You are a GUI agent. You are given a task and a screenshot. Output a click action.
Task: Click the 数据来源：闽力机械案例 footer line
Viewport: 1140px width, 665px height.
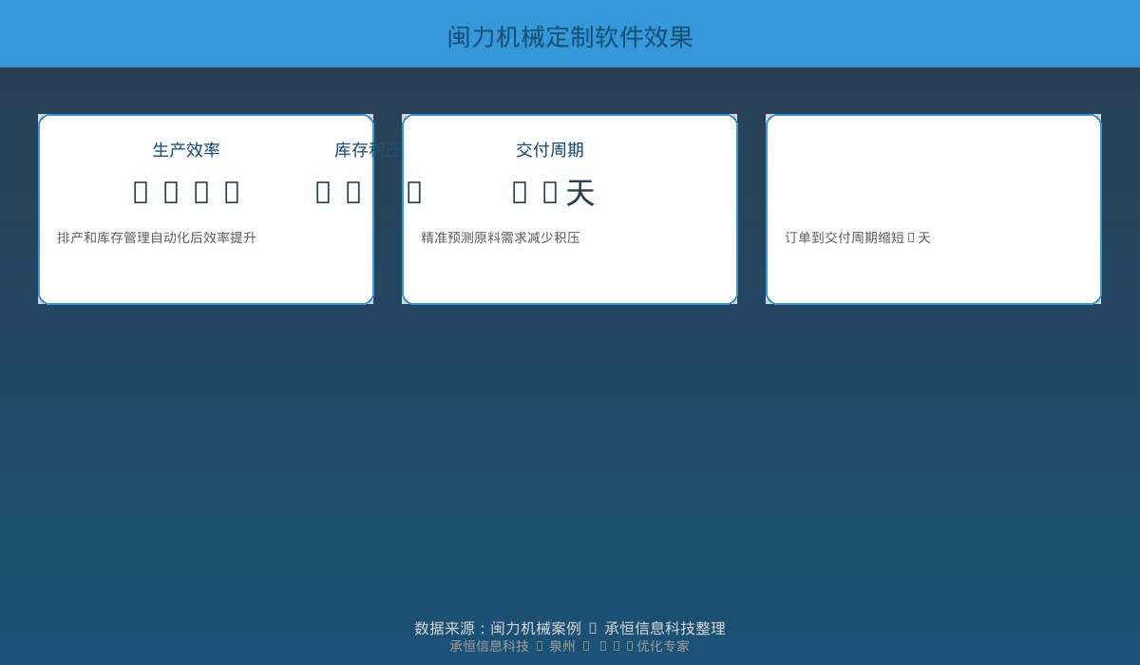[570, 629]
